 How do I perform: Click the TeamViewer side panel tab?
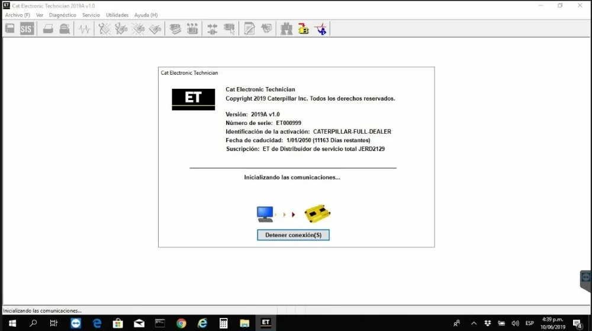(585, 281)
